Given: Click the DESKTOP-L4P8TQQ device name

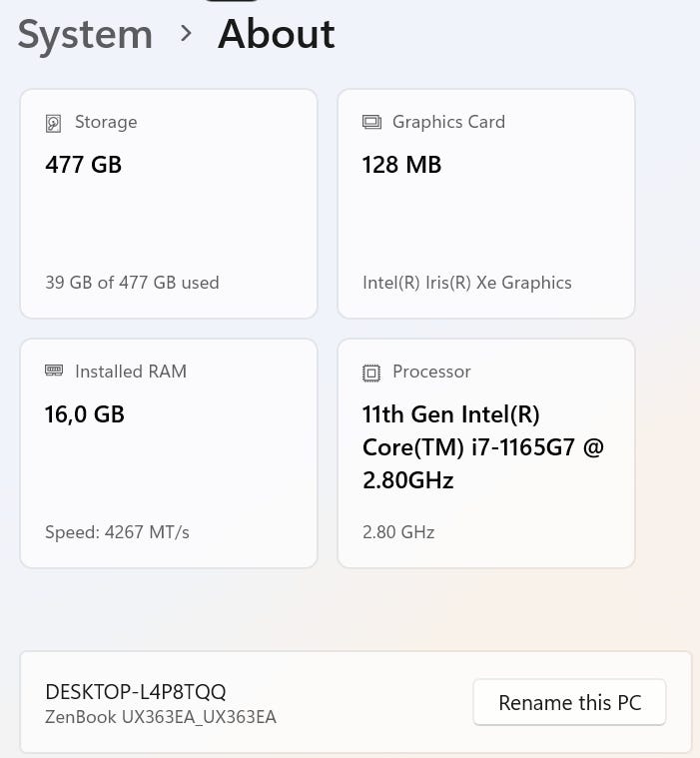Looking at the screenshot, I should coord(136,692).
